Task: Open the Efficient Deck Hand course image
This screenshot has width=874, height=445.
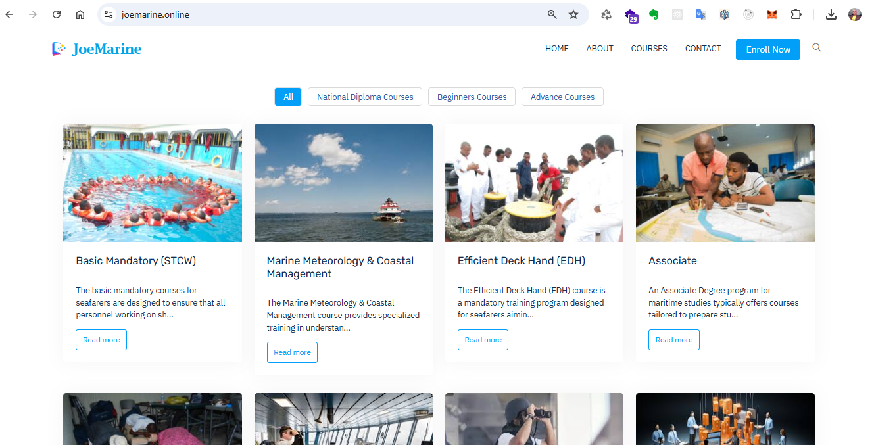Action: coord(534,183)
